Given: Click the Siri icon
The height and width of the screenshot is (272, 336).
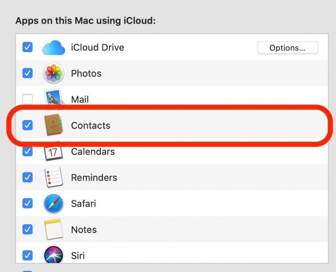Looking at the screenshot, I should point(53,255).
